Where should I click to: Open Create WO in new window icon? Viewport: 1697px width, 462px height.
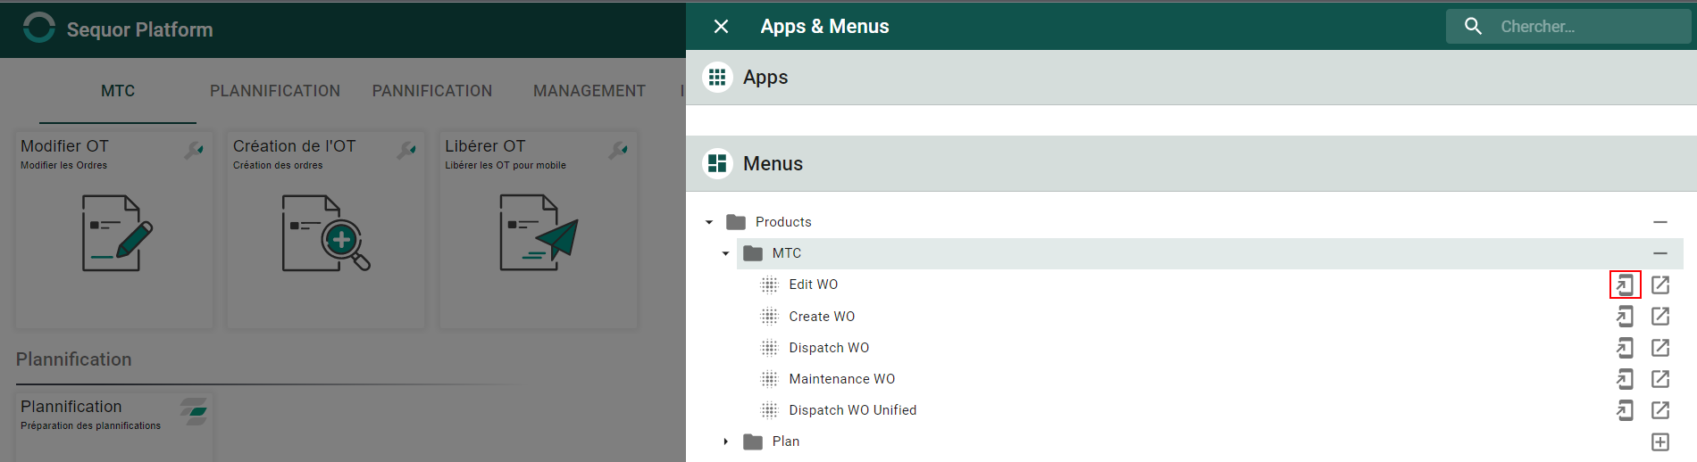[1660, 316]
